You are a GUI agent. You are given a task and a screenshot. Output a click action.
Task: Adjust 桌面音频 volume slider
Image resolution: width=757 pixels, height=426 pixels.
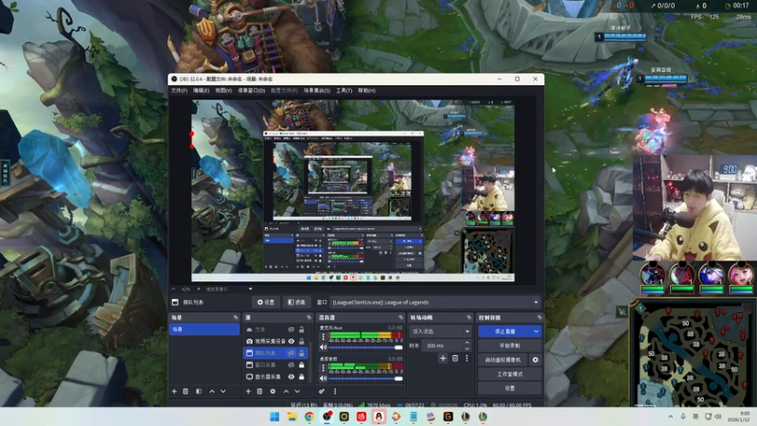(x=365, y=378)
